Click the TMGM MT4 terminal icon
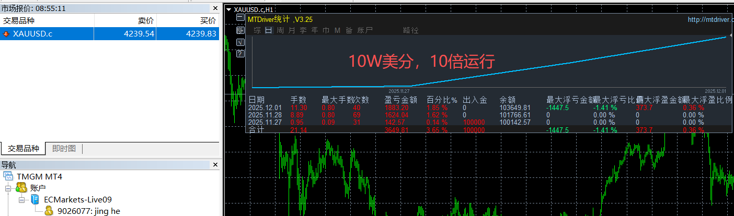 pos(8,176)
